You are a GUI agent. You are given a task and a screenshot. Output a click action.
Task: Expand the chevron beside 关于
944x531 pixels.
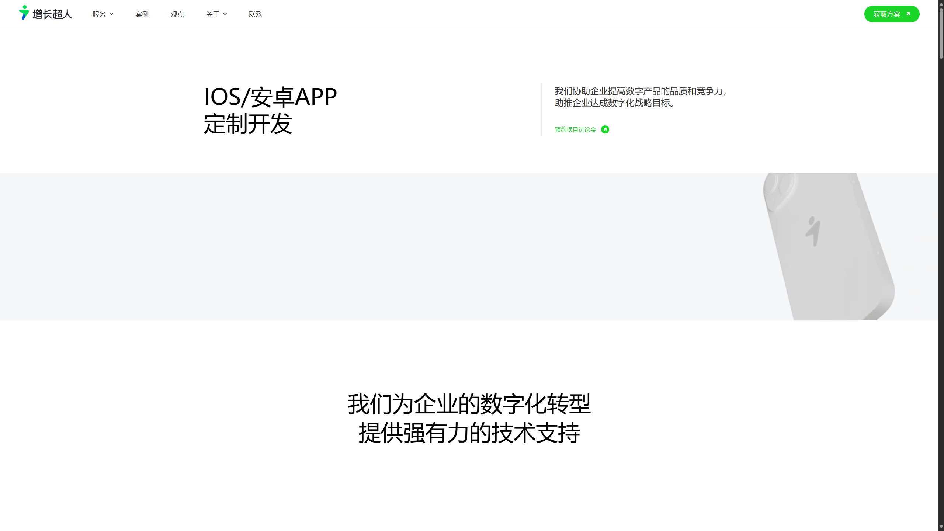(225, 14)
